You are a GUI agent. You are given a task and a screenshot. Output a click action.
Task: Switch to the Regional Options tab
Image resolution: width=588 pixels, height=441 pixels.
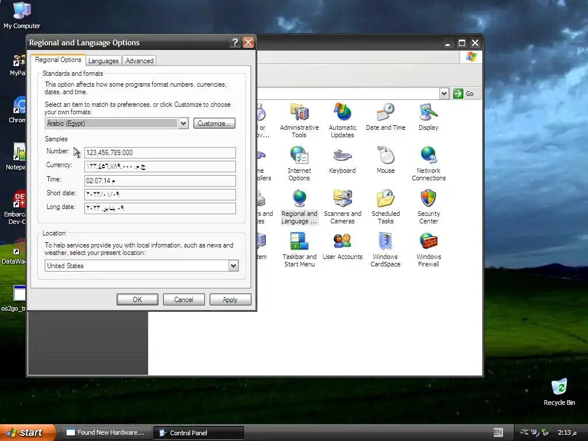point(58,60)
